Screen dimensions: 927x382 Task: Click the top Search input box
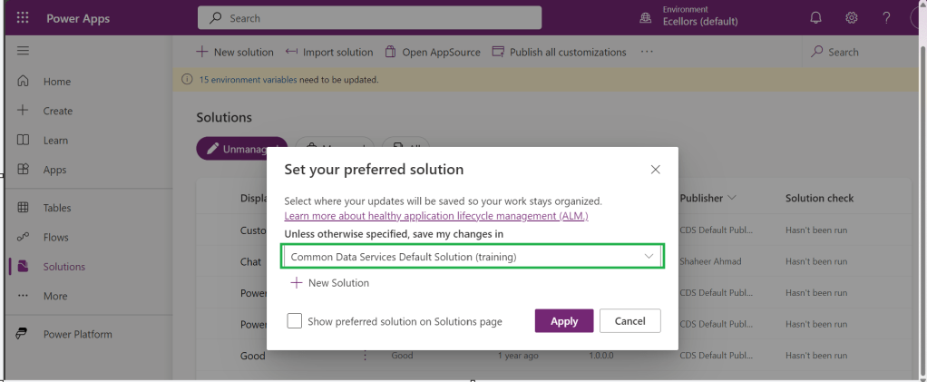coord(369,17)
